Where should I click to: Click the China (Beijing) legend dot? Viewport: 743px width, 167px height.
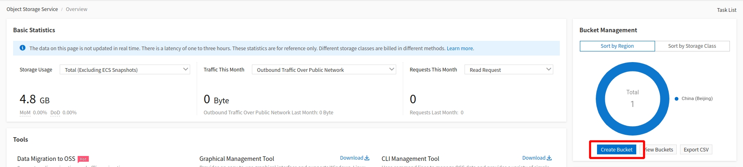pyautogui.click(x=677, y=98)
